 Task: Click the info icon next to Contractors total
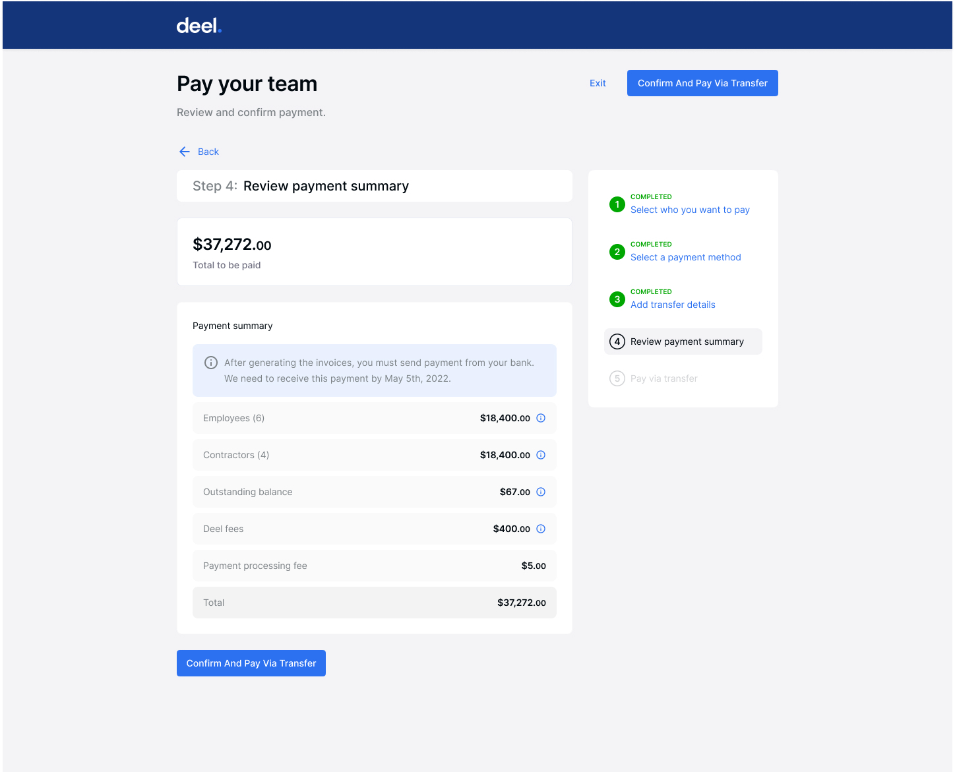tap(541, 455)
